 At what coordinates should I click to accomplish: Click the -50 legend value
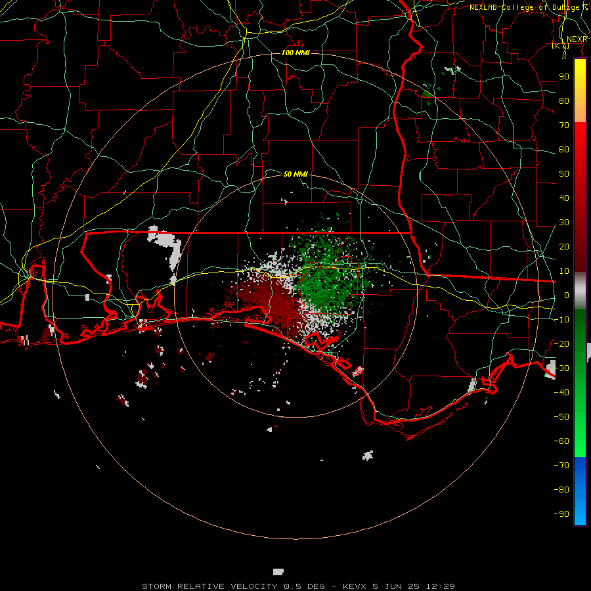click(561, 417)
